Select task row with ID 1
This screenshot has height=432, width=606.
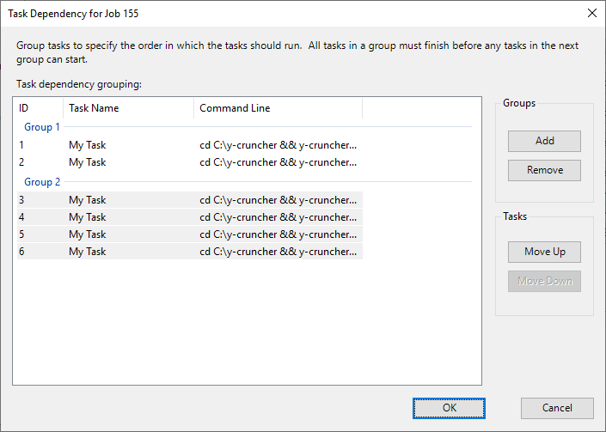190,145
